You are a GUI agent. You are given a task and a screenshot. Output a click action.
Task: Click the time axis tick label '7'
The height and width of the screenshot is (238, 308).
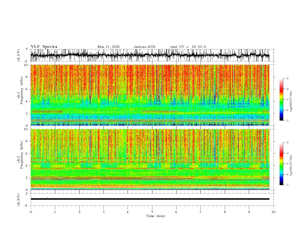point(201,212)
